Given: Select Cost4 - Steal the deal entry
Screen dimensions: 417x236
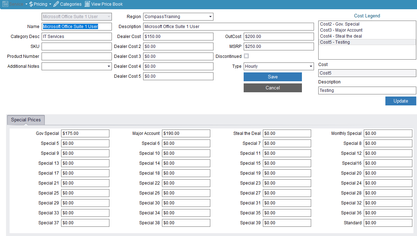Looking at the screenshot, I should click(x=367, y=36).
